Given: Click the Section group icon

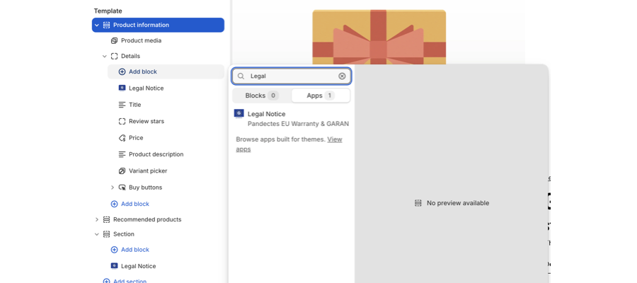Looking at the screenshot, I should (106, 234).
